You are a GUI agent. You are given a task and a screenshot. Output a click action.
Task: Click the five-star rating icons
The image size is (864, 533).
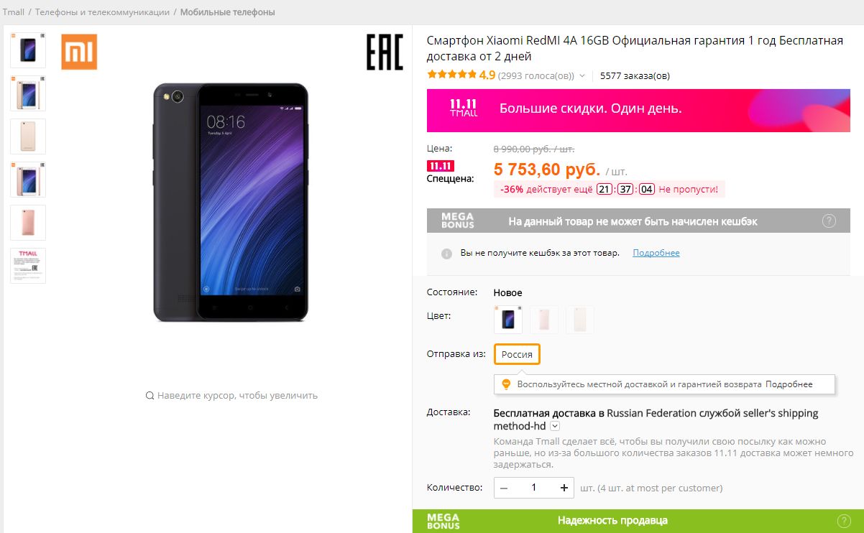coord(451,75)
